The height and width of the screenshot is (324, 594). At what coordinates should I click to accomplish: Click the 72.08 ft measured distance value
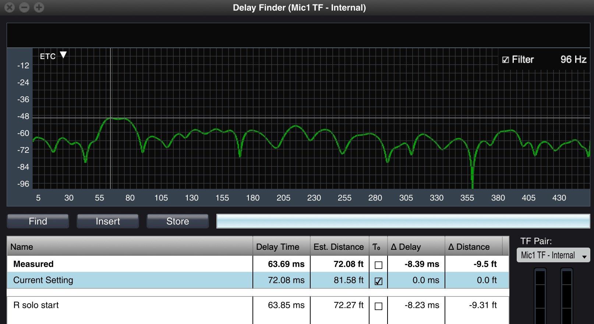pyautogui.click(x=349, y=264)
